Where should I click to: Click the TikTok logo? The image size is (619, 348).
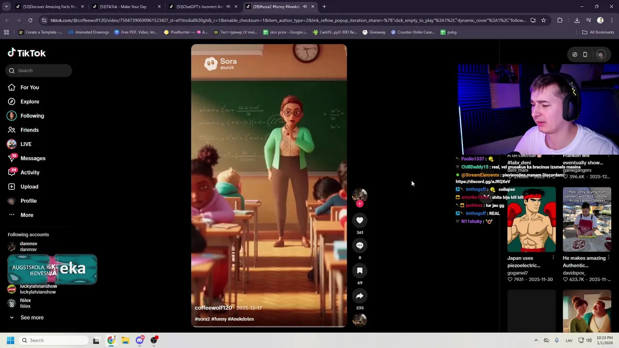pos(27,53)
